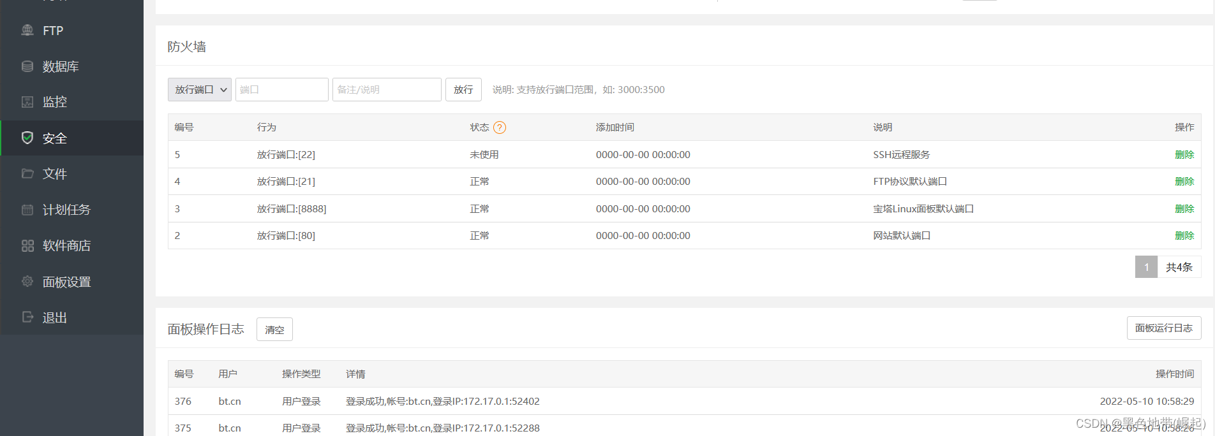The image size is (1215, 436).
Task: Click the 行为 column header
Action: tap(267, 127)
